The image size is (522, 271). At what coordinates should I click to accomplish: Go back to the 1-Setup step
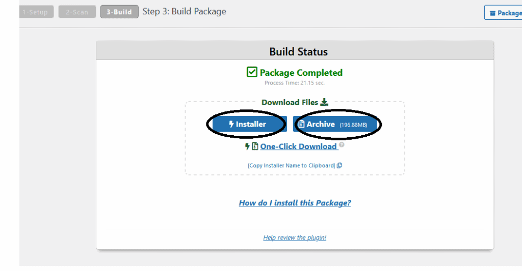click(x=36, y=12)
